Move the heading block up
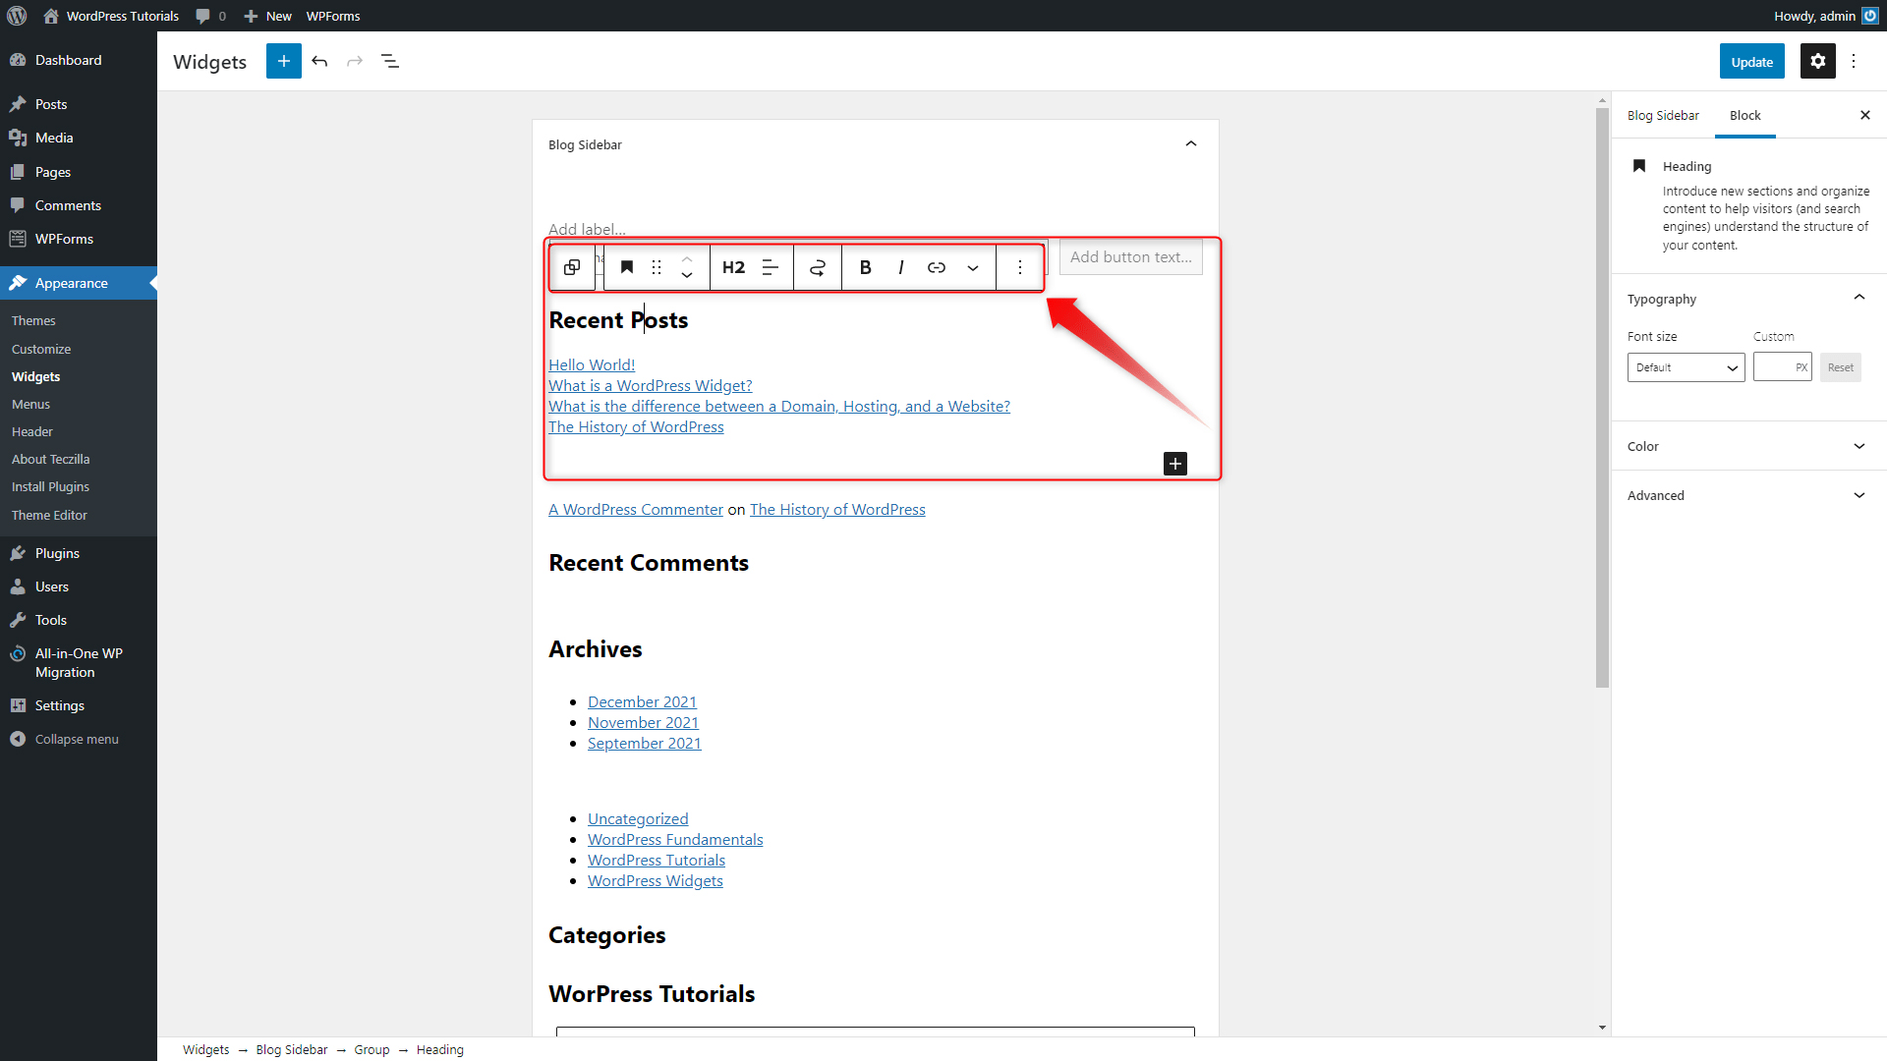Screen dimensions: 1887x1061 [687, 258]
